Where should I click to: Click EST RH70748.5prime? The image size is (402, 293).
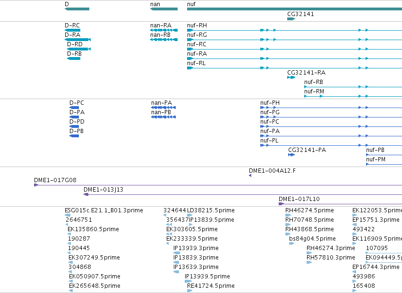[x=288, y=225]
